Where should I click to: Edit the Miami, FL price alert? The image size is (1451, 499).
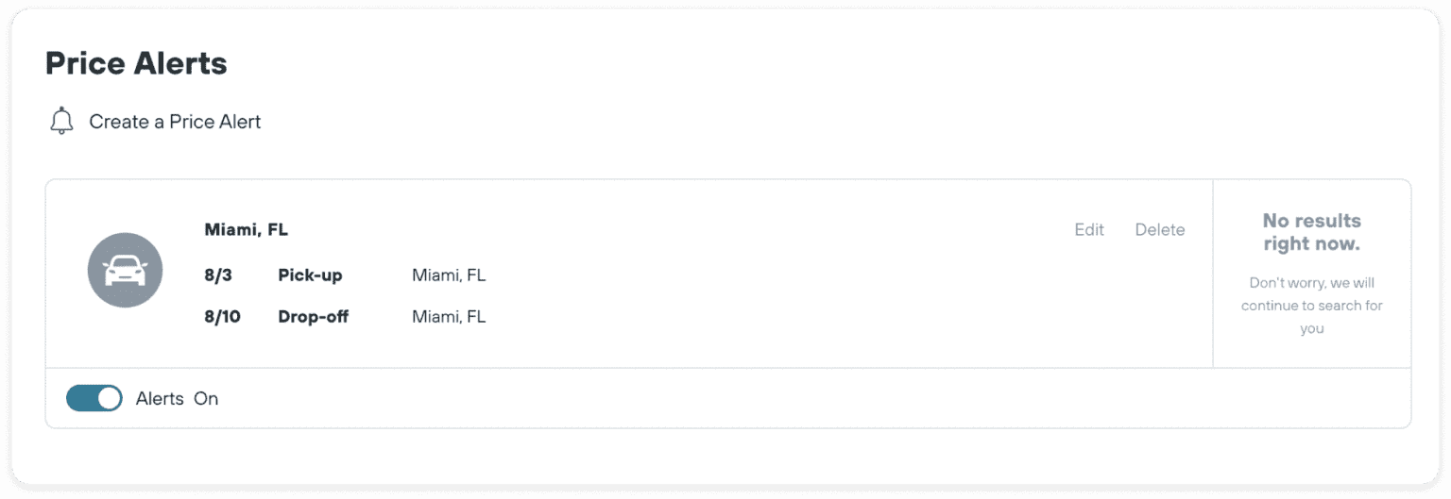(1089, 229)
